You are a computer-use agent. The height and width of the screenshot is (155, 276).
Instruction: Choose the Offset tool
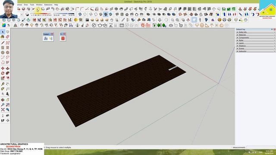[x=8, y=78]
